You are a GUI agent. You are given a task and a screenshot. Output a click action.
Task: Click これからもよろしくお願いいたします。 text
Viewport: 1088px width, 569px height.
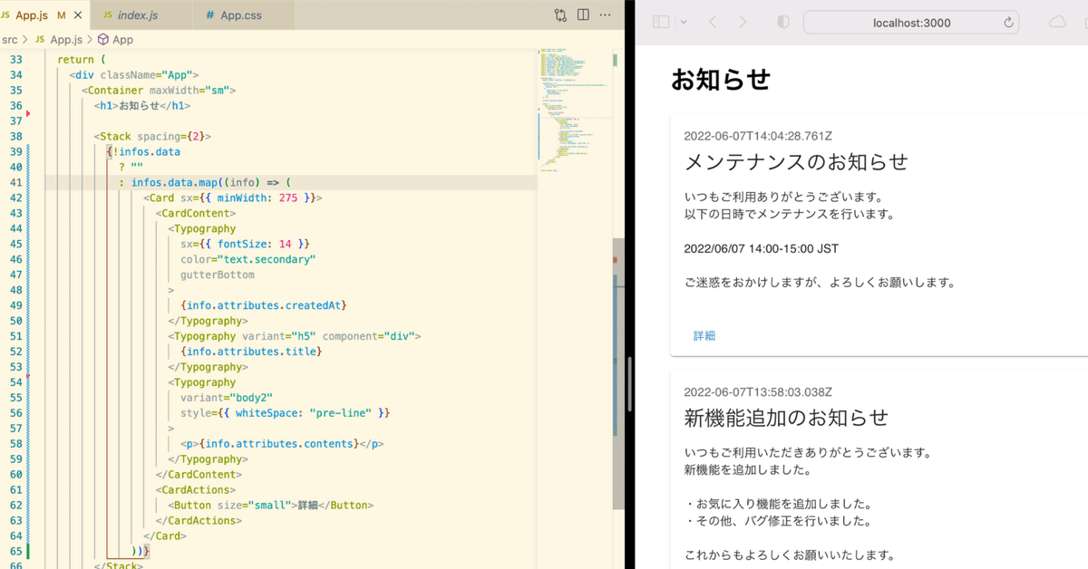click(x=790, y=555)
